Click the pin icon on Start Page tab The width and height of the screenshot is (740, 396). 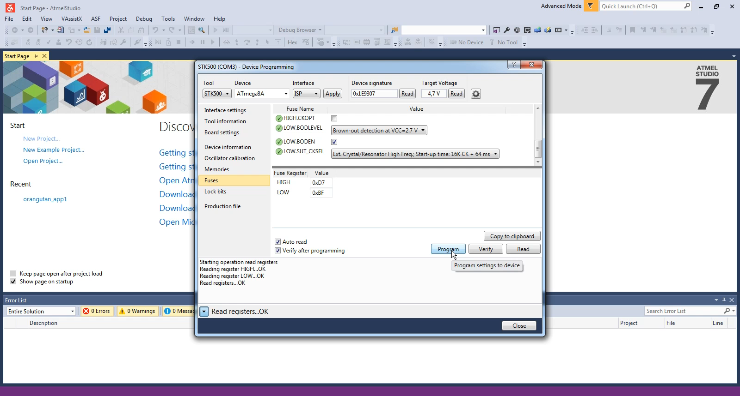[x=36, y=56]
